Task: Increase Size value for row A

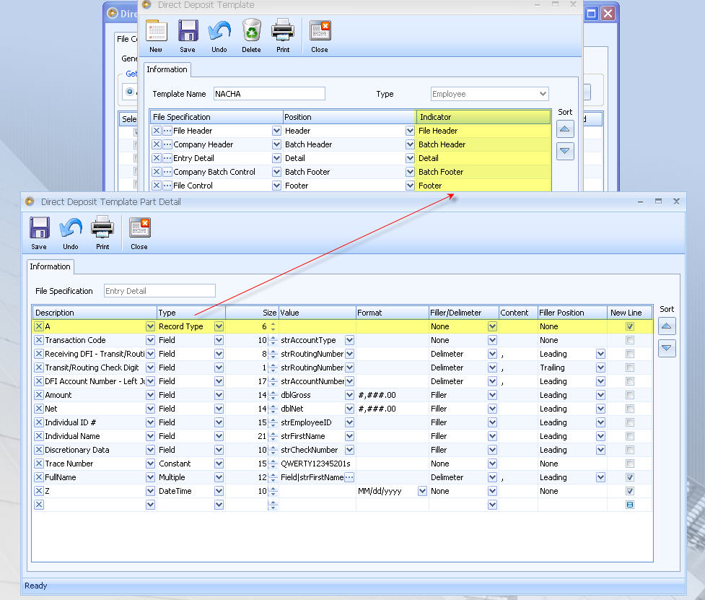Action: pyautogui.click(x=273, y=324)
